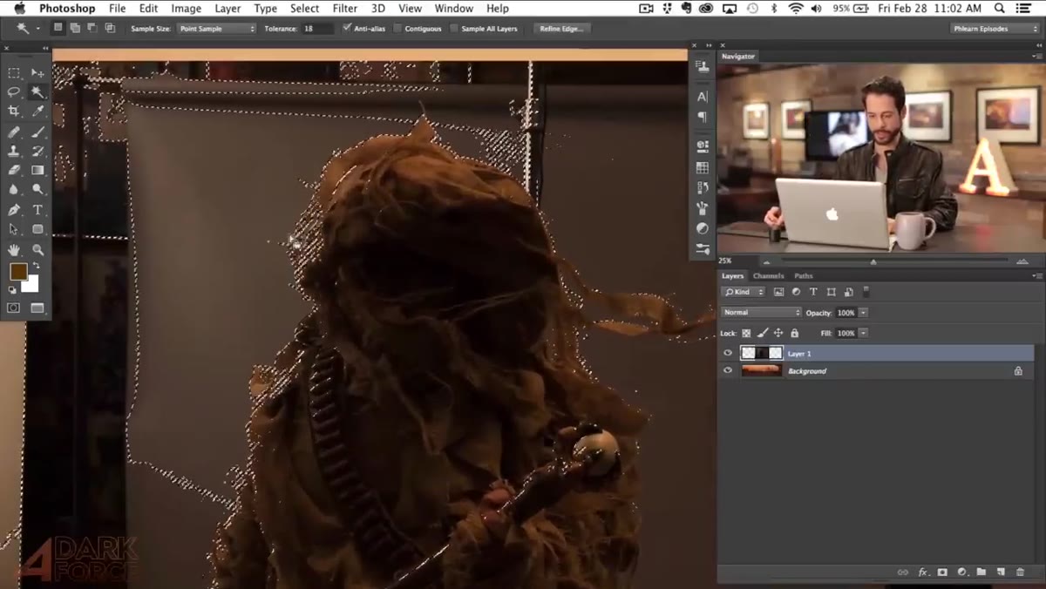Select the Brush tool
Screen dimensions: 1046x589
tap(37, 132)
